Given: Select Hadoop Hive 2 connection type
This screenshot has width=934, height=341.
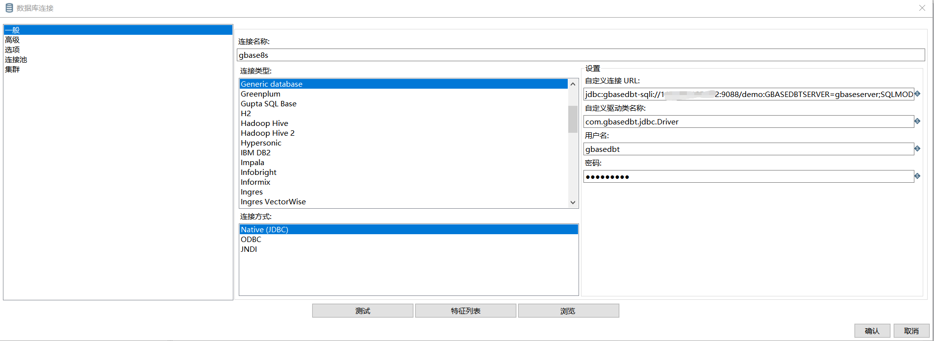Looking at the screenshot, I should pos(404,133).
